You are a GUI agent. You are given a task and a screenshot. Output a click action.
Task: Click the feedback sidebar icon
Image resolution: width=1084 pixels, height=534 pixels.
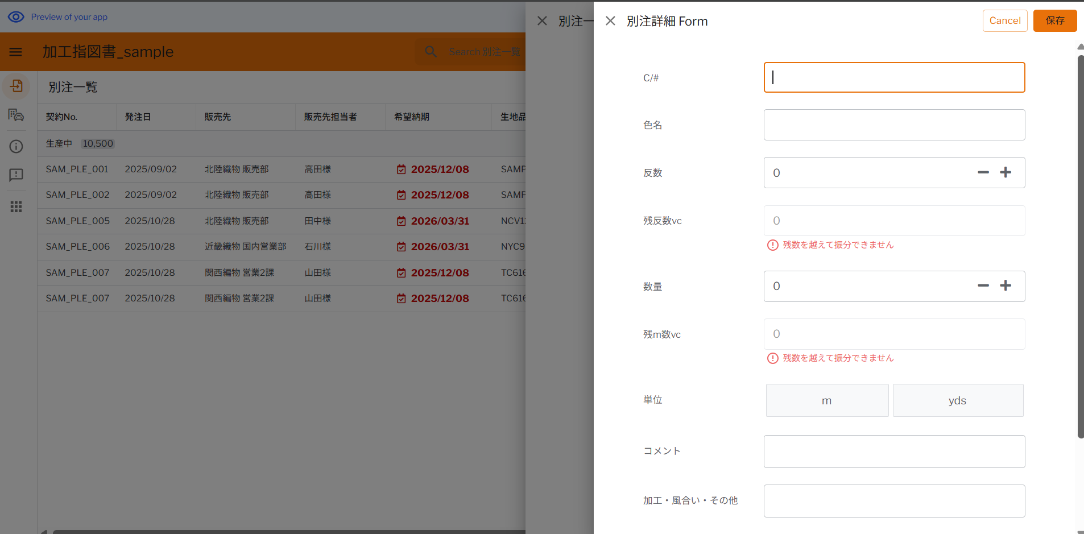[16, 175]
